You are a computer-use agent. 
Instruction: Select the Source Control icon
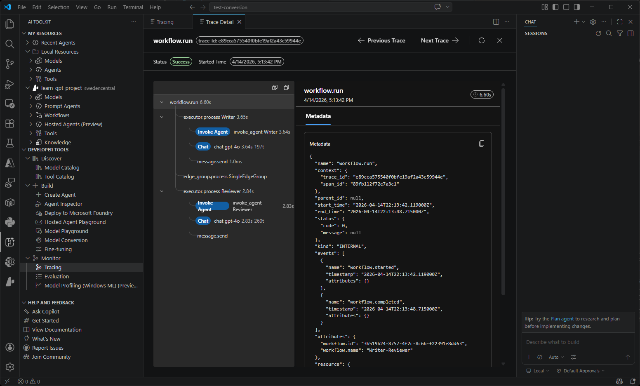coord(10,64)
